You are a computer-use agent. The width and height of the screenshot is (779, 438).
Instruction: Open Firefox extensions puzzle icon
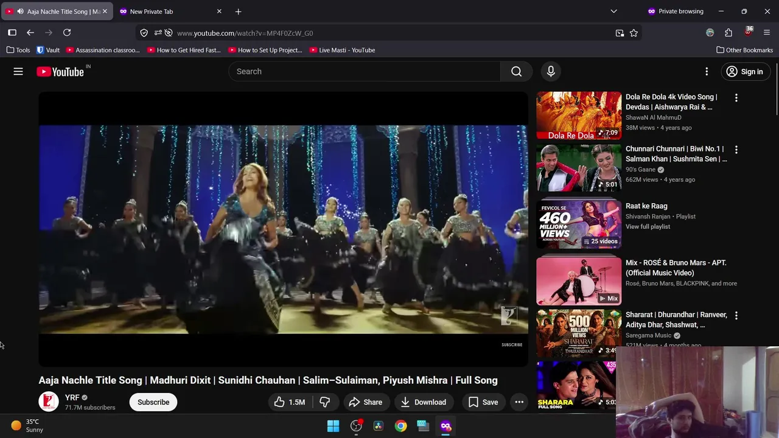pos(728,33)
